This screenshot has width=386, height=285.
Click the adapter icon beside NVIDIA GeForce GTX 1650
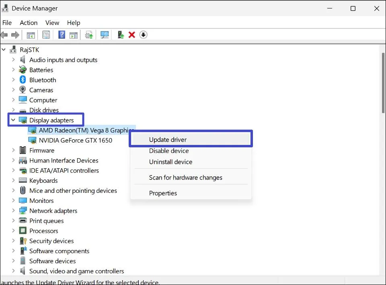[x=32, y=140]
